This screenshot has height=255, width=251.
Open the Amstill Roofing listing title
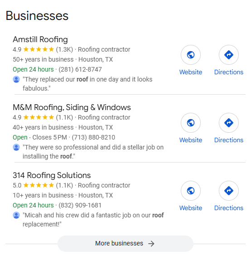40,39
